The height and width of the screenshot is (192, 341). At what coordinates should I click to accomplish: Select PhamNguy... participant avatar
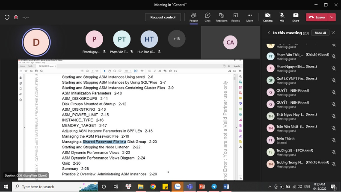pyautogui.click(x=94, y=39)
